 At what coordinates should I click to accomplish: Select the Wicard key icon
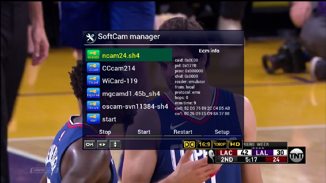pyautogui.click(x=93, y=80)
